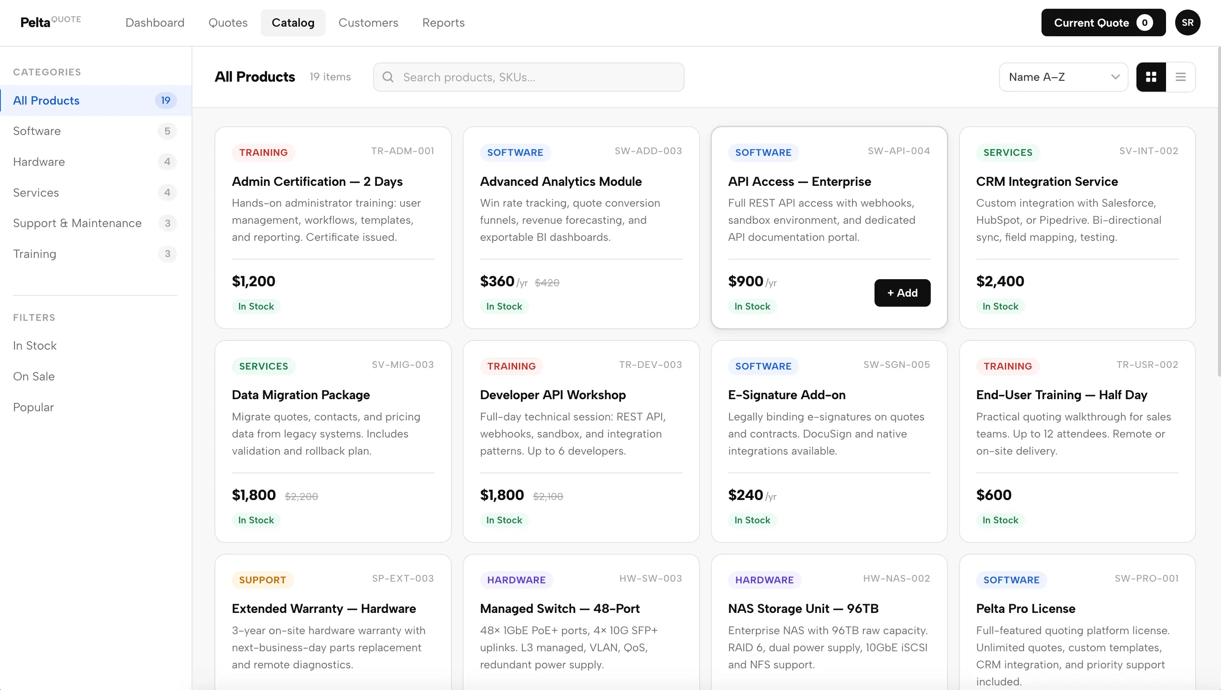Image resolution: width=1221 pixels, height=690 pixels.
Task: Filter by Hardware category
Action: click(96, 162)
